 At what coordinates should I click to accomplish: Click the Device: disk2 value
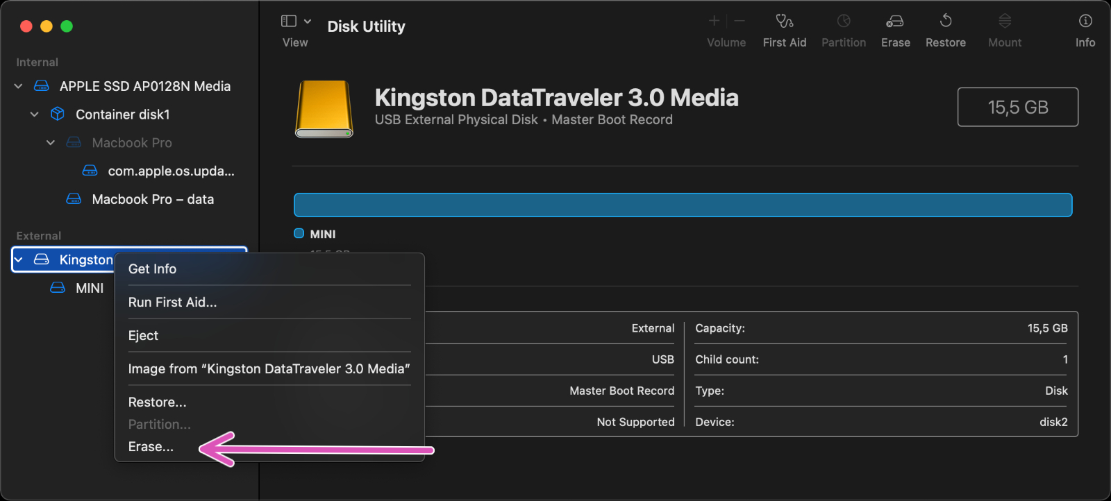pos(1053,422)
